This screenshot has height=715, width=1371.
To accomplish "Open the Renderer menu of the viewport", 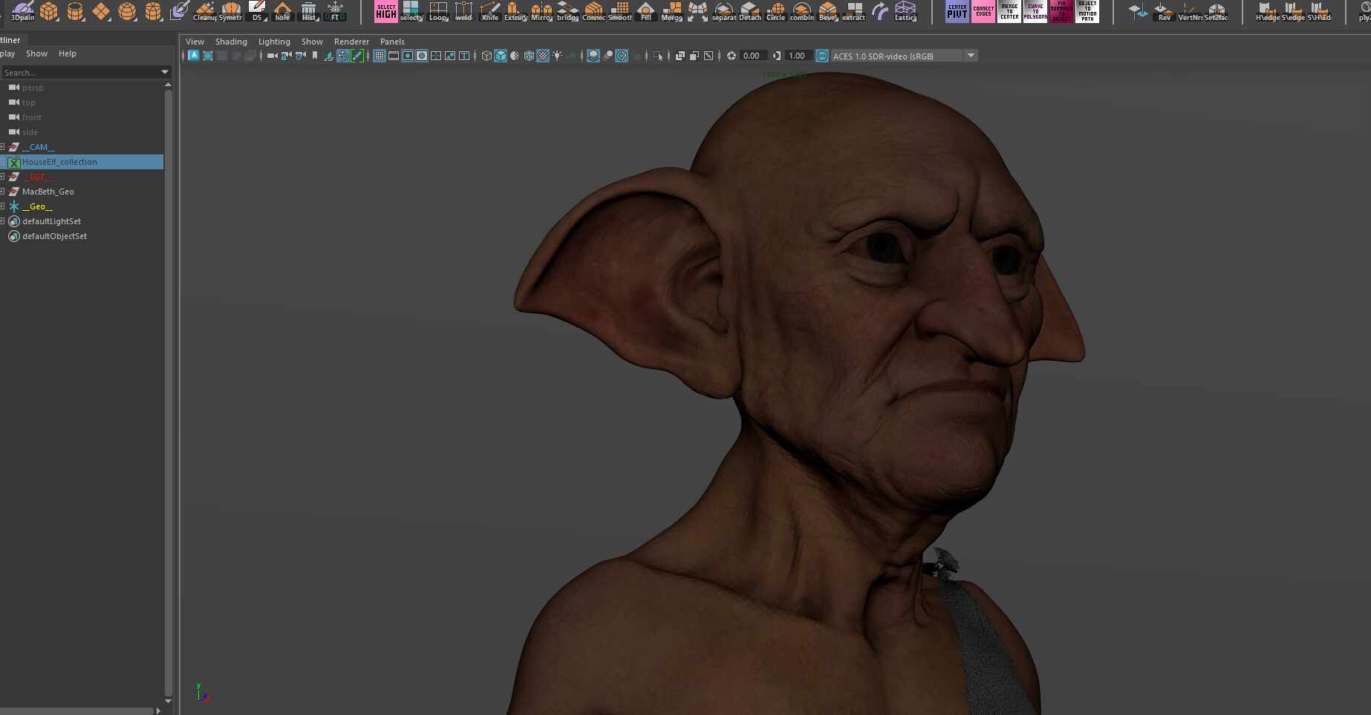I will [x=351, y=42].
